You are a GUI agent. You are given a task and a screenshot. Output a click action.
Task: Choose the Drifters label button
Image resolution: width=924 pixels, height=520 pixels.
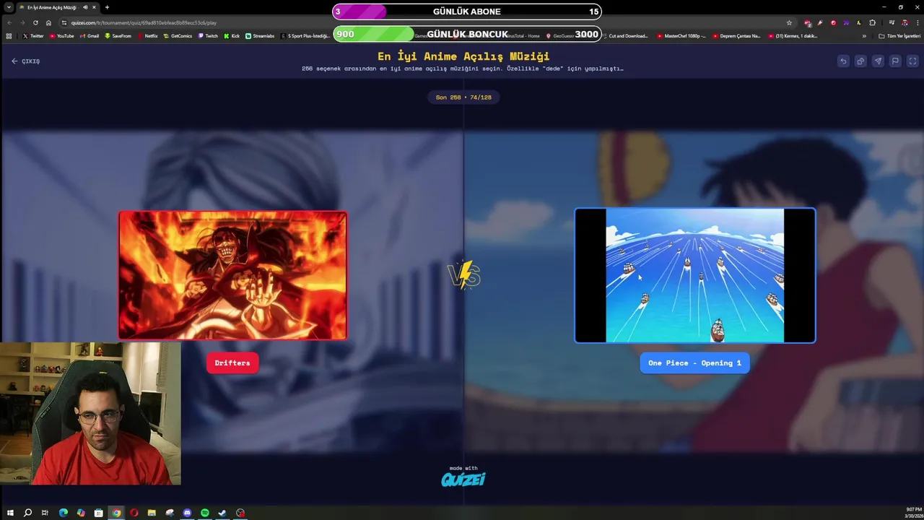(x=232, y=363)
